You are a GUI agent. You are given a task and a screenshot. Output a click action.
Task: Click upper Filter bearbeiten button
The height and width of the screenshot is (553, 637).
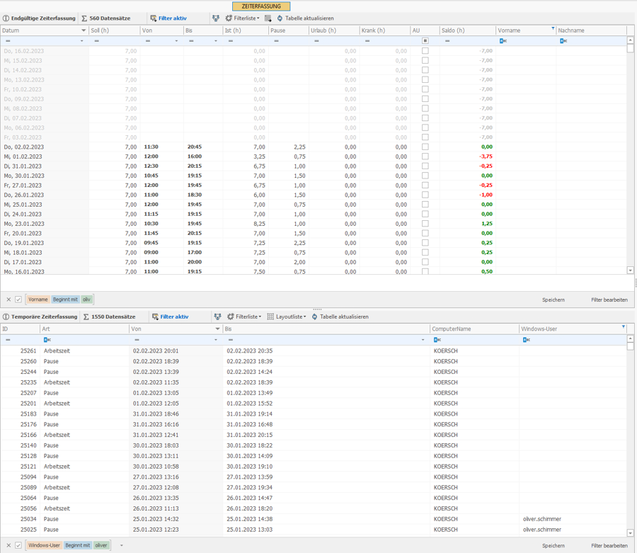pyautogui.click(x=609, y=300)
